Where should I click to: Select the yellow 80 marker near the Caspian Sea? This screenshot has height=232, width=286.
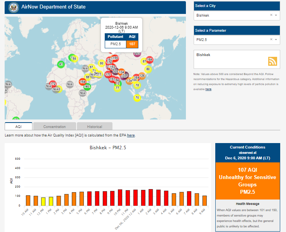(102, 63)
